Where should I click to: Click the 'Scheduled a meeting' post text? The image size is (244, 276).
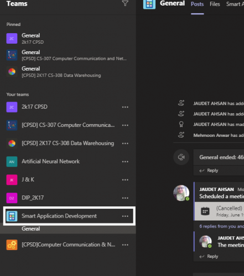[221, 197]
